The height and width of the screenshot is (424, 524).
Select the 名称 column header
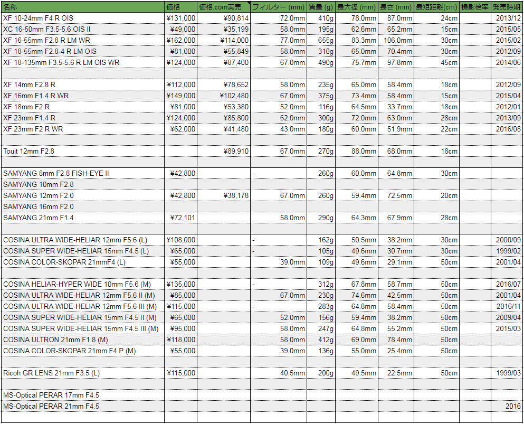click(82, 7)
